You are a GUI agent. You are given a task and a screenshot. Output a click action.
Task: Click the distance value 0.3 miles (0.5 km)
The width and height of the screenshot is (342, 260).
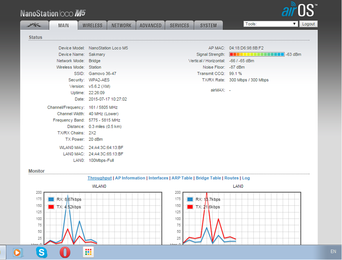point(105,127)
